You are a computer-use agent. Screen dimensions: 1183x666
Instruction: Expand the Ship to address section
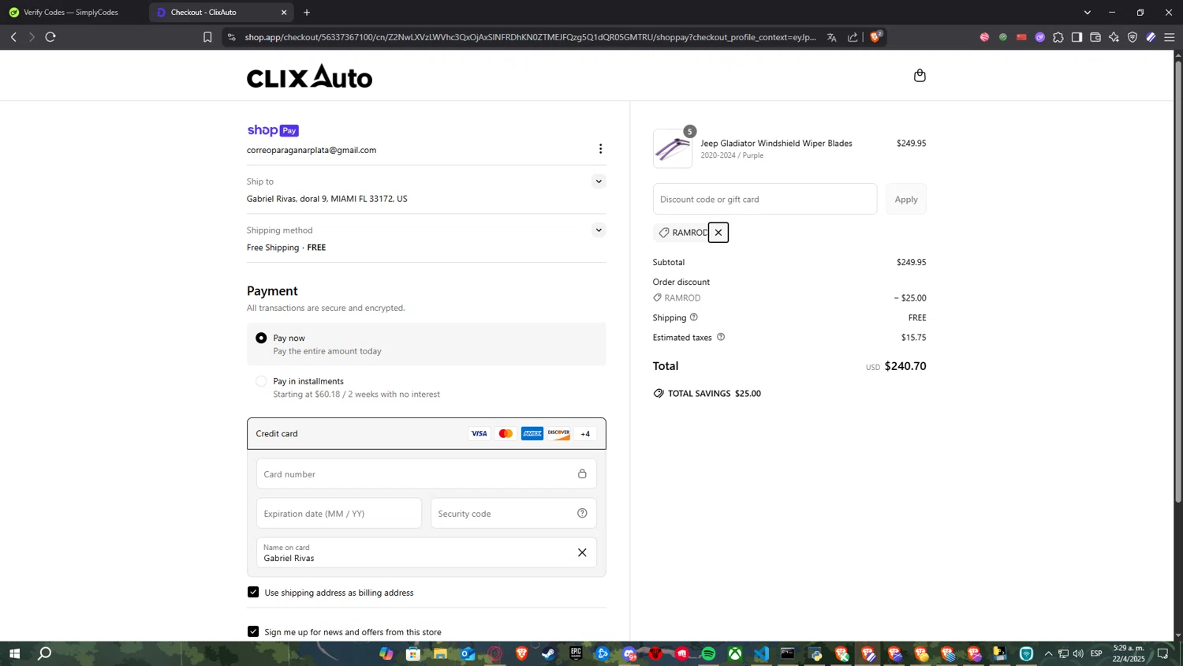pos(599,181)
